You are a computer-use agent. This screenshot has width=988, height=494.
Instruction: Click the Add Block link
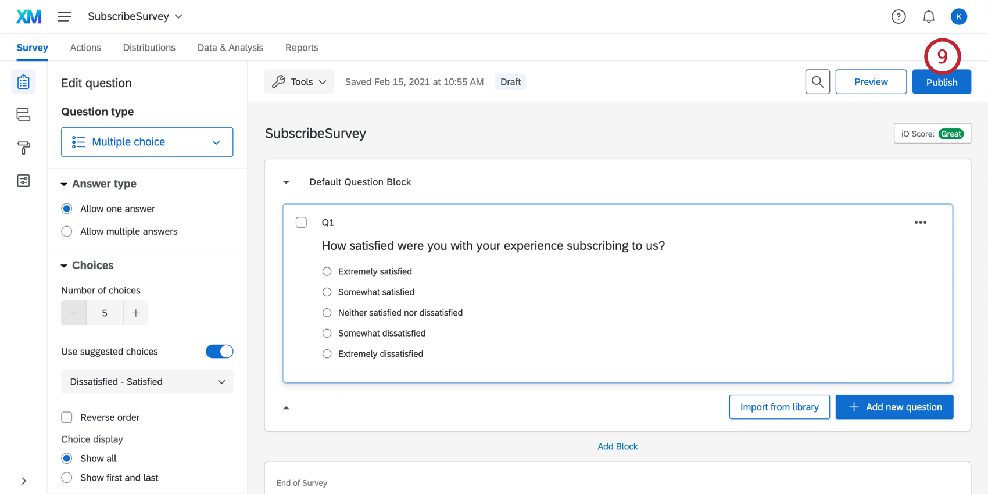[617, 446]
